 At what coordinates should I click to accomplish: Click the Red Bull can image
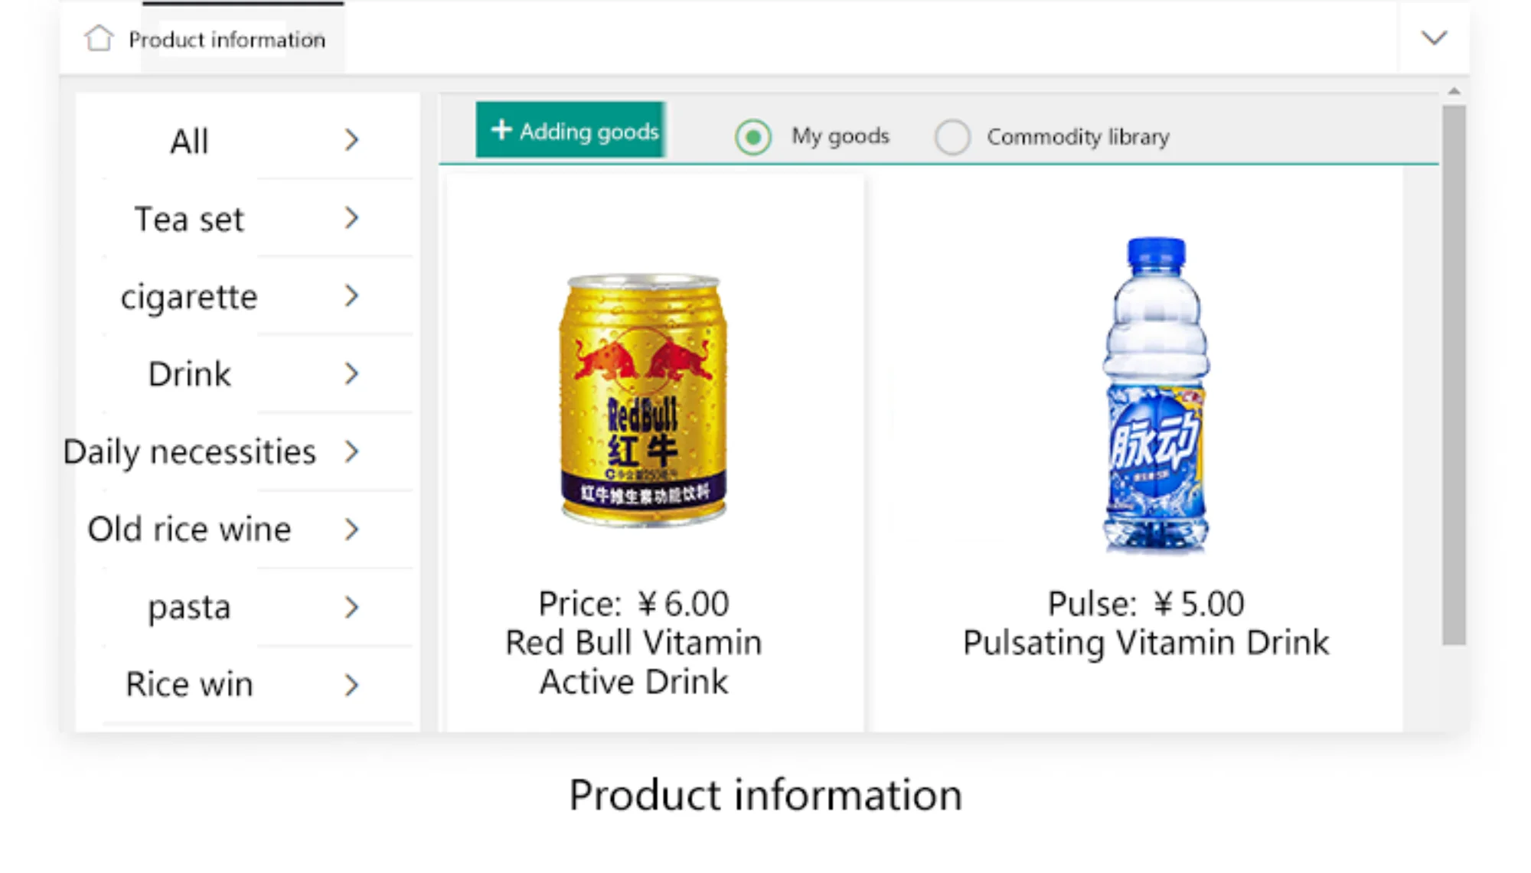pos(644,399)
